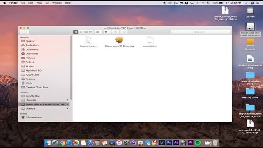This screenshot has width=263, height=148.
Task: Open Lightroom from the Dock
Action: [162, 143]
